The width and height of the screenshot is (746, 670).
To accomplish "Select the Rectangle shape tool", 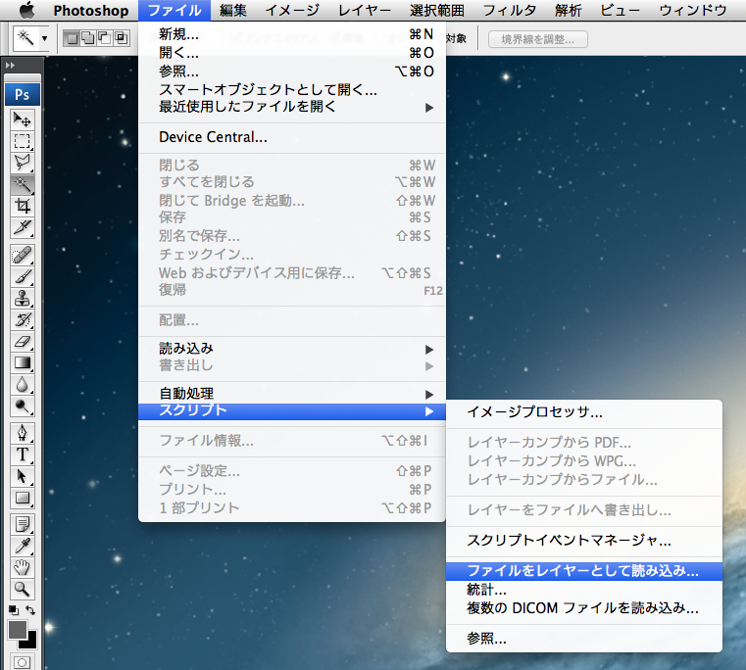I will pos(22,499).
